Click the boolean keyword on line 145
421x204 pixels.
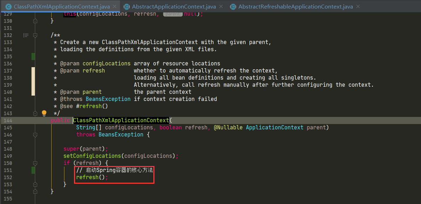click(x=171, y=127)
